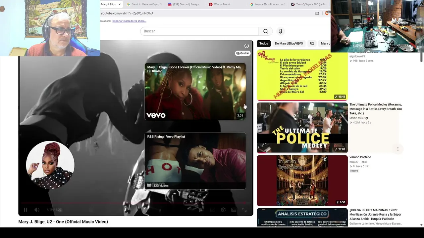This screenshot has height=238, width=424.
Task: Select the U2 filter chip
Action: coord(312,43)
